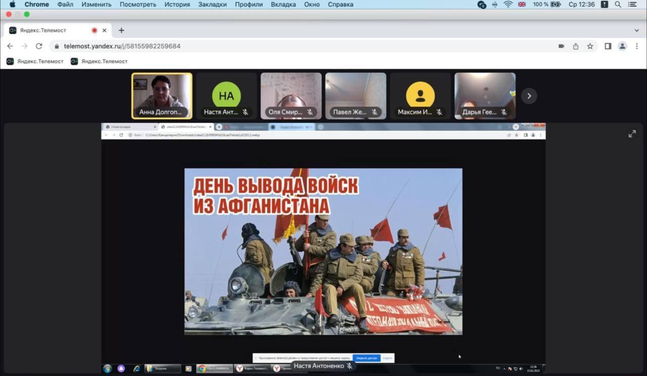Open the История menu
Image resolution: width=647 pixels, height=376 pixels.
pyautogui.click(x=177, y=5)
